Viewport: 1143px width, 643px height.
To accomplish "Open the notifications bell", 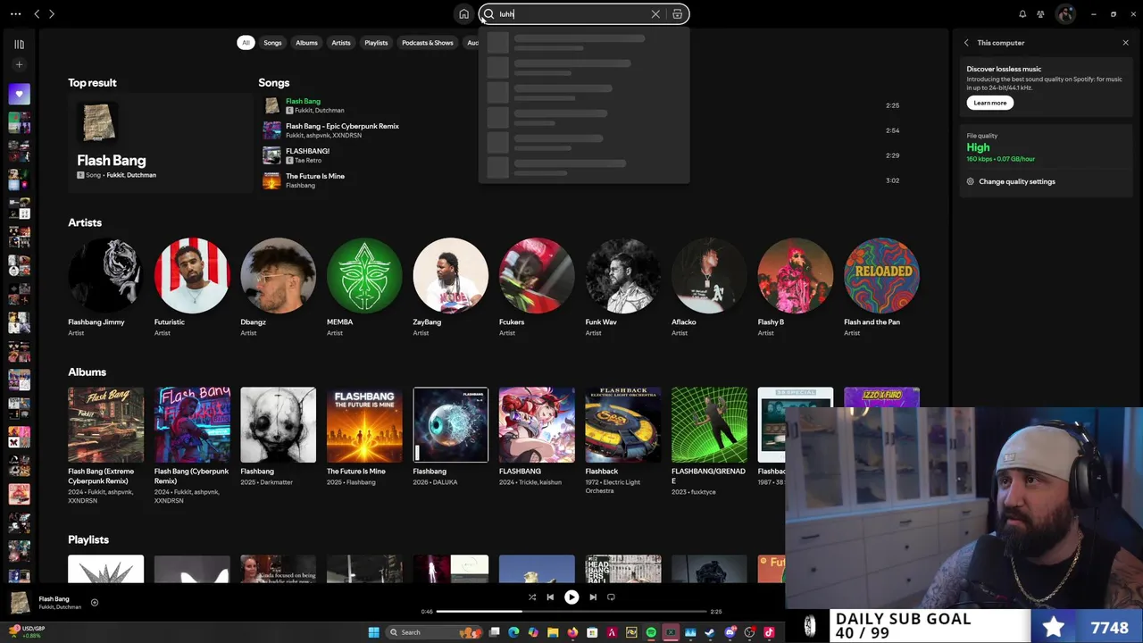I will pos(1022,14).
